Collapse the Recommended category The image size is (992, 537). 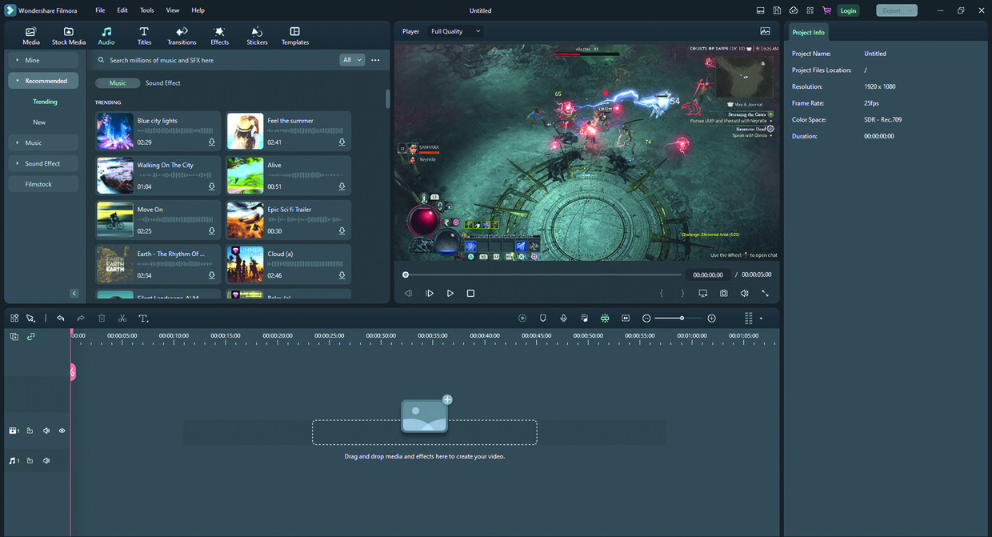pyautogui.click(x=44, y=81)
